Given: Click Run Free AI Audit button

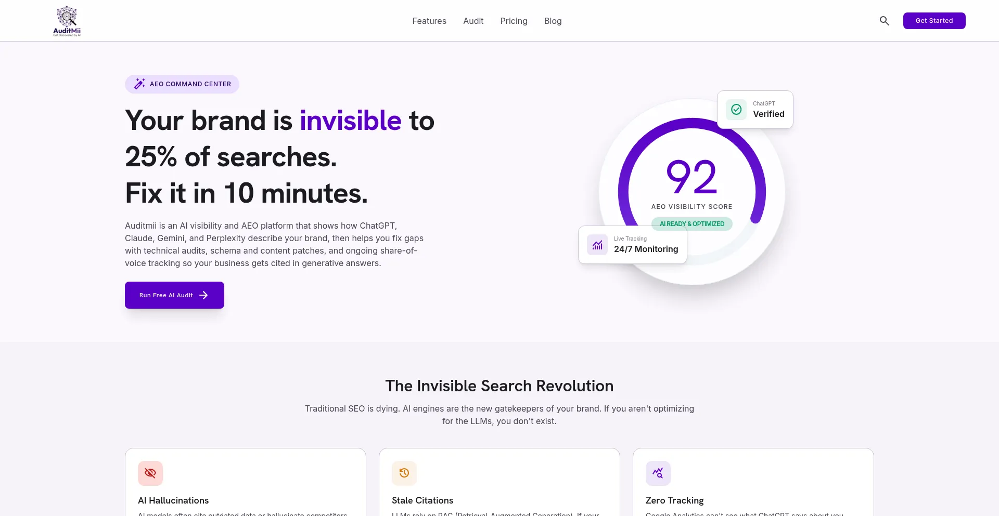Looking at the screenshot, I should click(x=174, y=295).
